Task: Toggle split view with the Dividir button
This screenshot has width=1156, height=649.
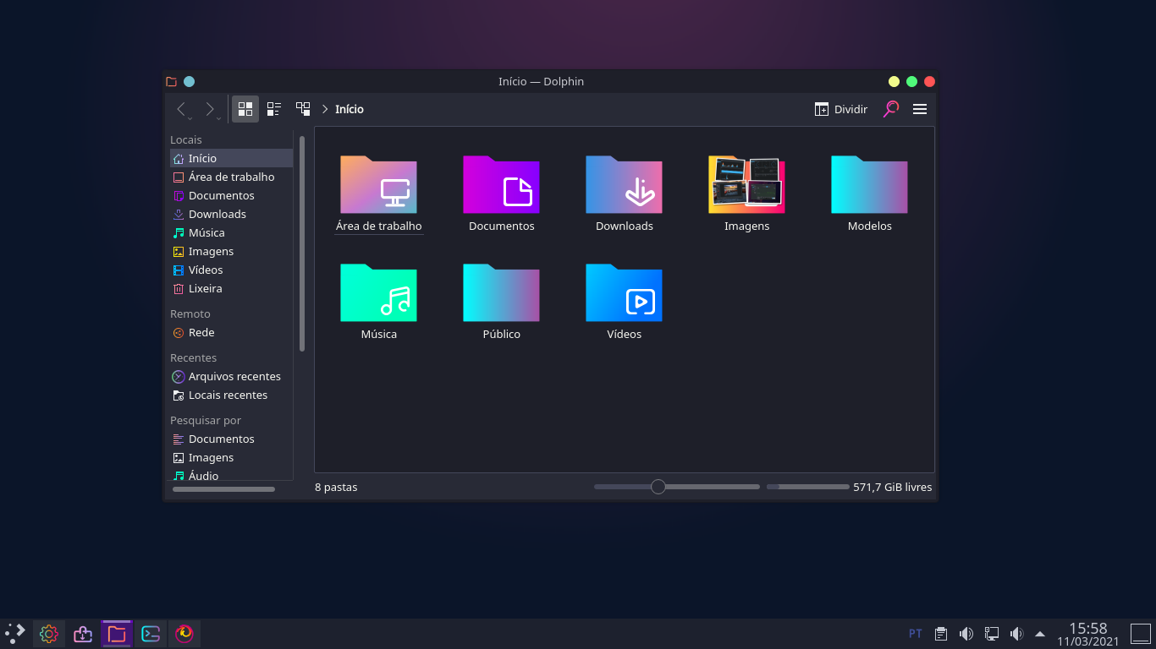Action: pos(839,109)
